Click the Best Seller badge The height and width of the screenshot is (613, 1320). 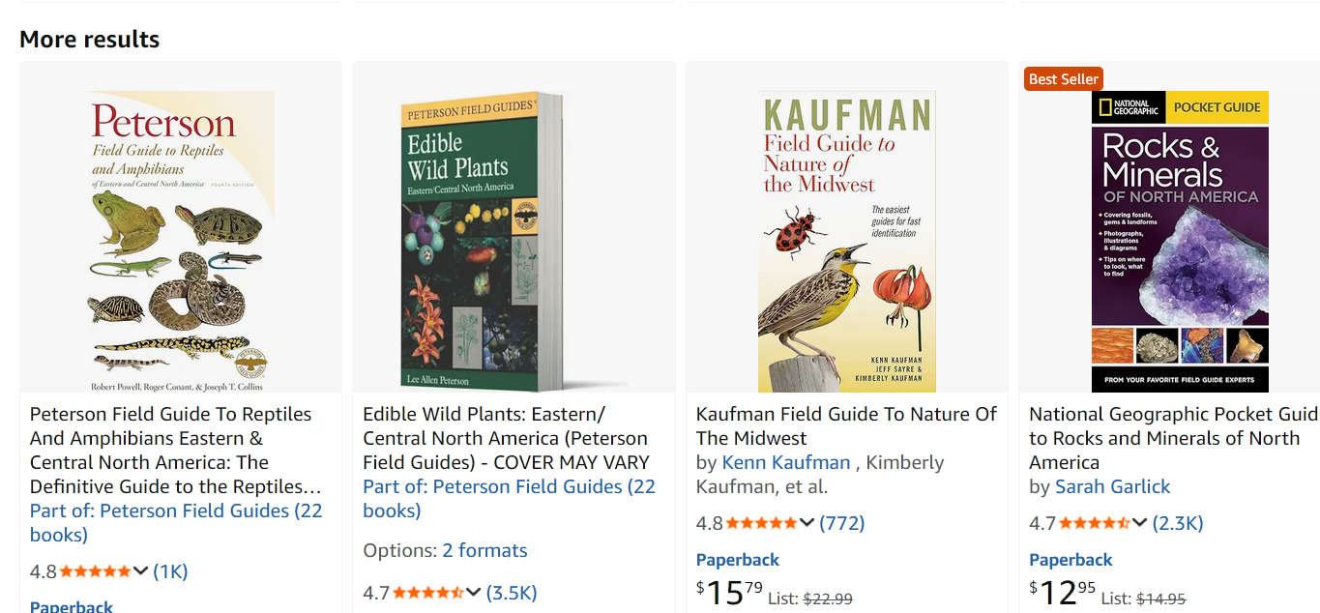[x=1063, y=79]
